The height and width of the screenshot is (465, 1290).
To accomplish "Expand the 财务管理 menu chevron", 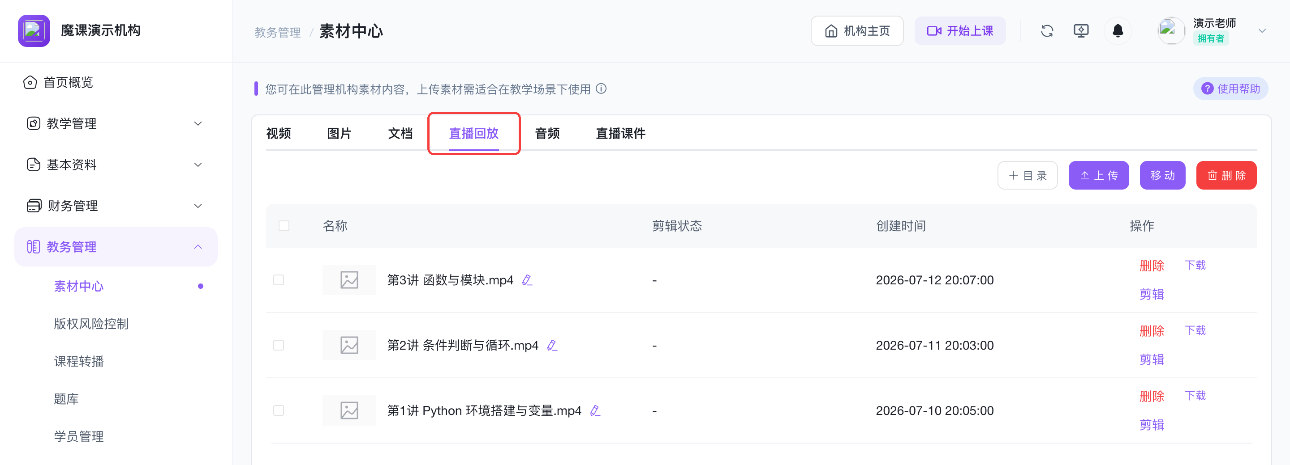I will [x=198, y=206].
